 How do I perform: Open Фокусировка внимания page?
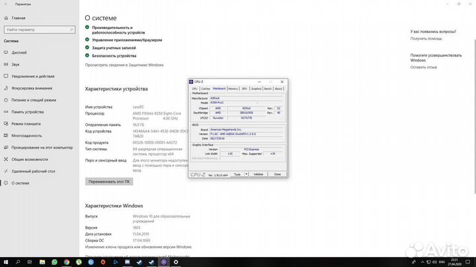click(x=32, y=88)
